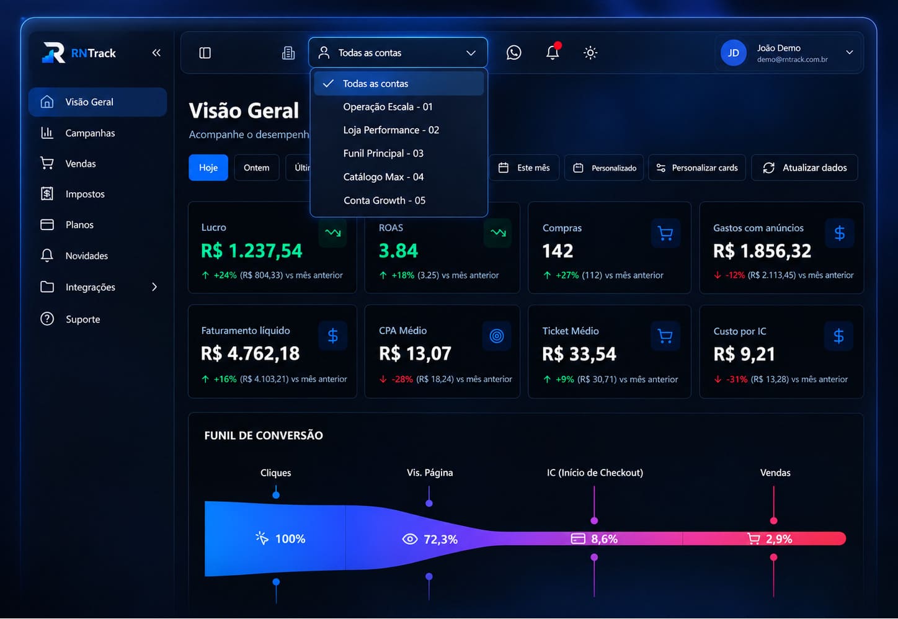The image size is (898, 619).
Task: Click the 8,6% checkout funnel segment
Action: pos(594,538)
